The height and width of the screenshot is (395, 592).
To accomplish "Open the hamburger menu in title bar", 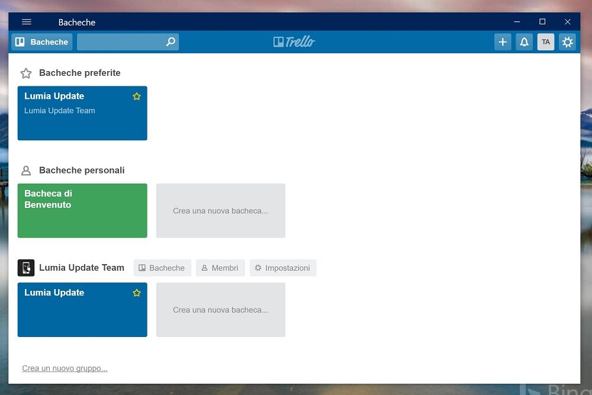I will (x=27, y=22).
